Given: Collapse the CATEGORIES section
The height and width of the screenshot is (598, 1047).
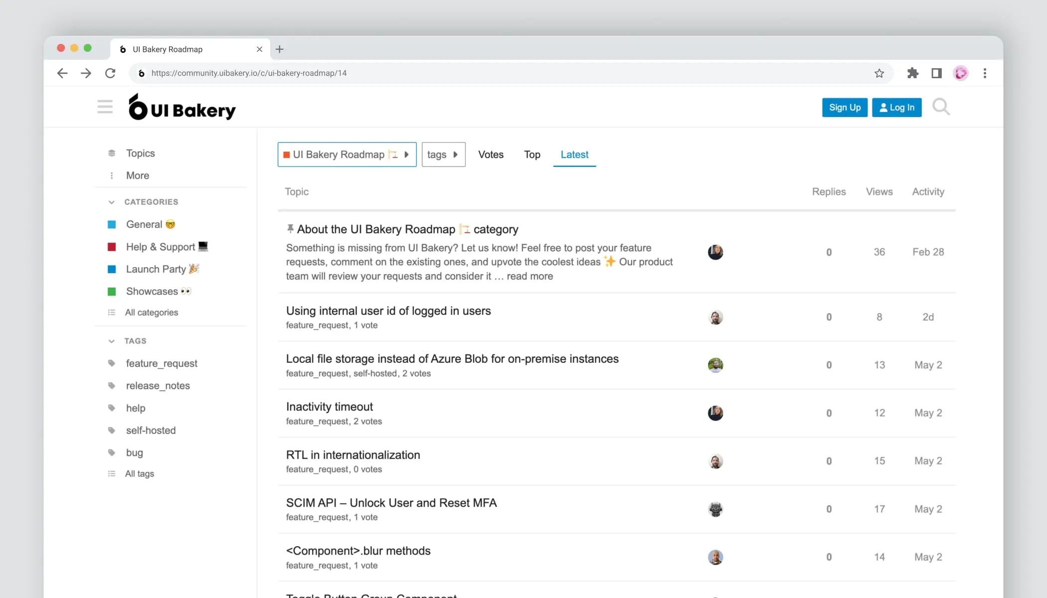Looking at the screenshot, I should [x=112, y=202].
